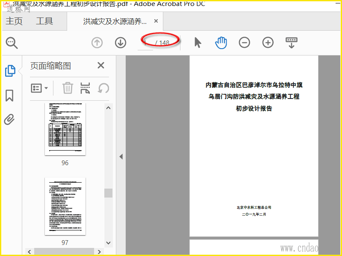This screenshot has height=256, width=342.
Task: Select the 洪减灾及水源涵养 document tab
Action: pyautogui.click(x=115, y=21)
